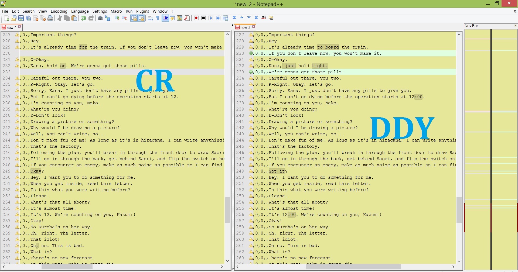Click up arrow of left pane scrollbar
The height and width of the screenshot is (272, 518).
click(227, 35)
